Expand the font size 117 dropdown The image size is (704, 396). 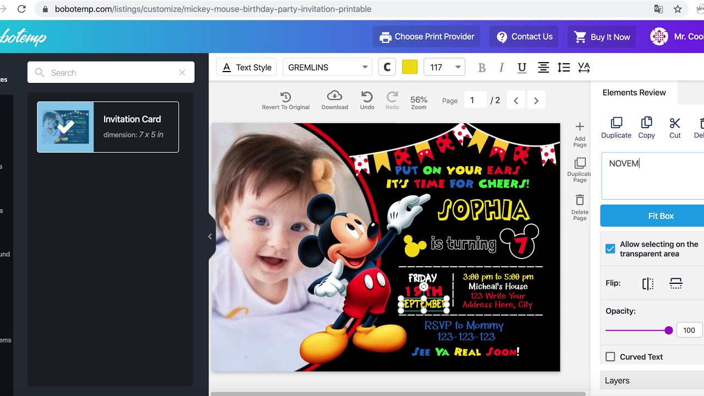point(445,67)
